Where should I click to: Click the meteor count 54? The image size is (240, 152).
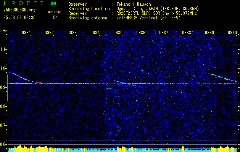click(55, 17)
